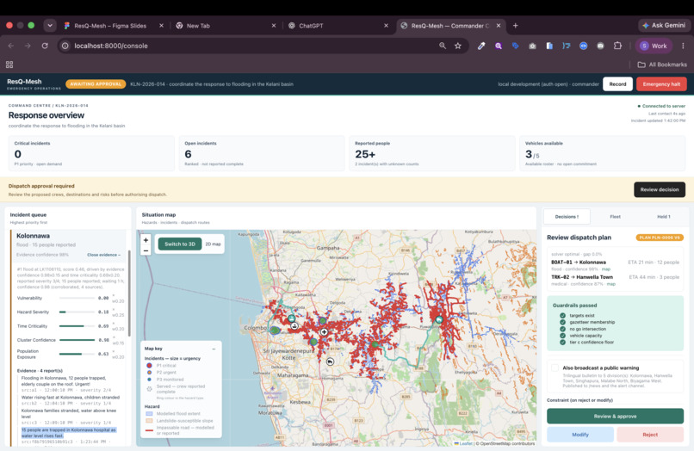Click the Modify button
The width and height of the screenshot is (694, 451).
(579, 435)
